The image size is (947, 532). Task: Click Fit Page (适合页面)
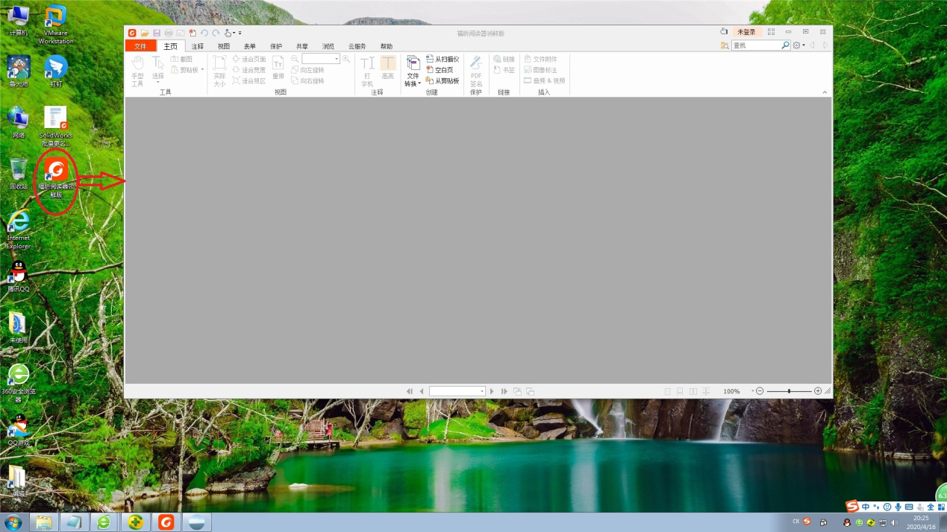click(x=249, y=59)
